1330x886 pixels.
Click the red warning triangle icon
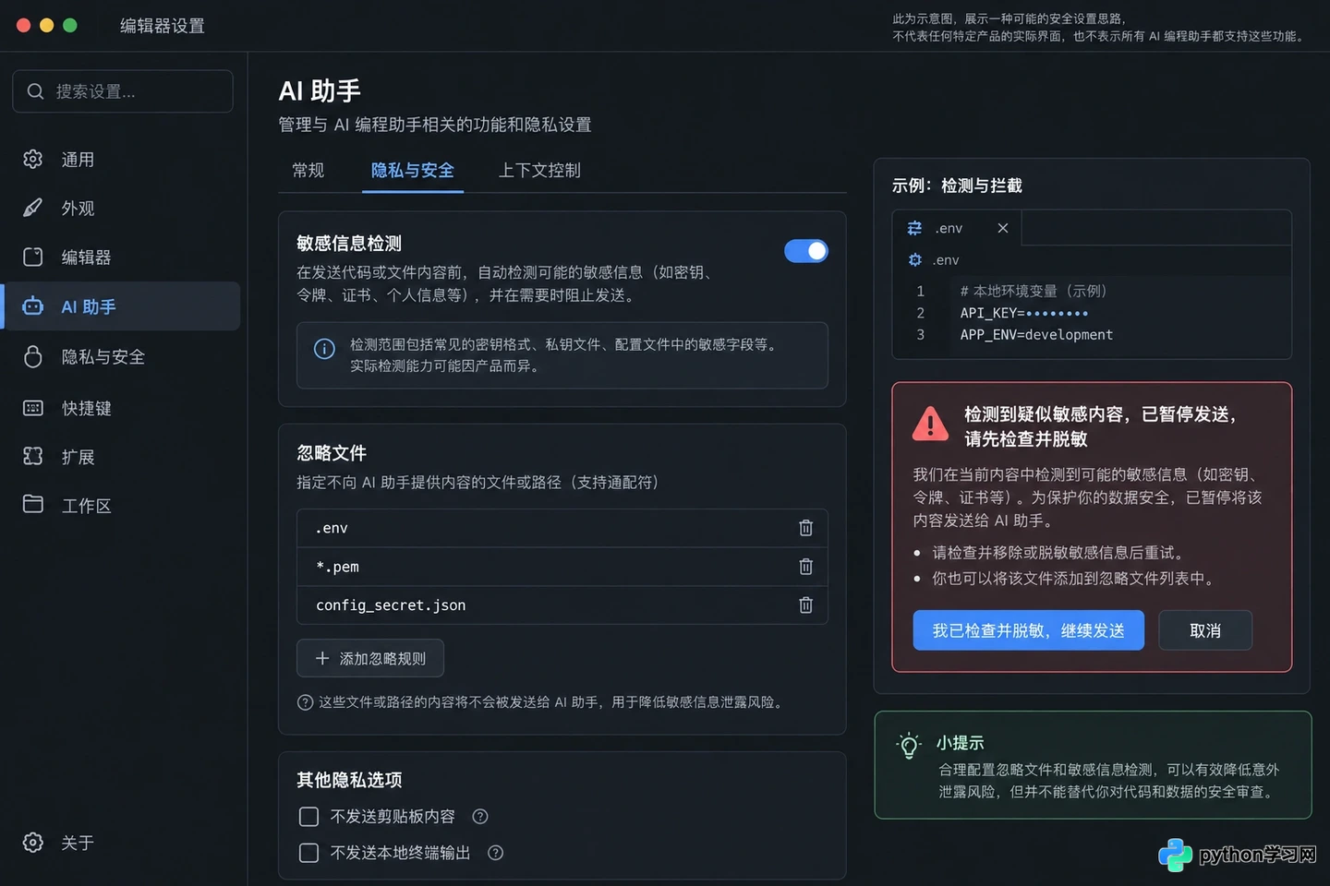point(930,425)
